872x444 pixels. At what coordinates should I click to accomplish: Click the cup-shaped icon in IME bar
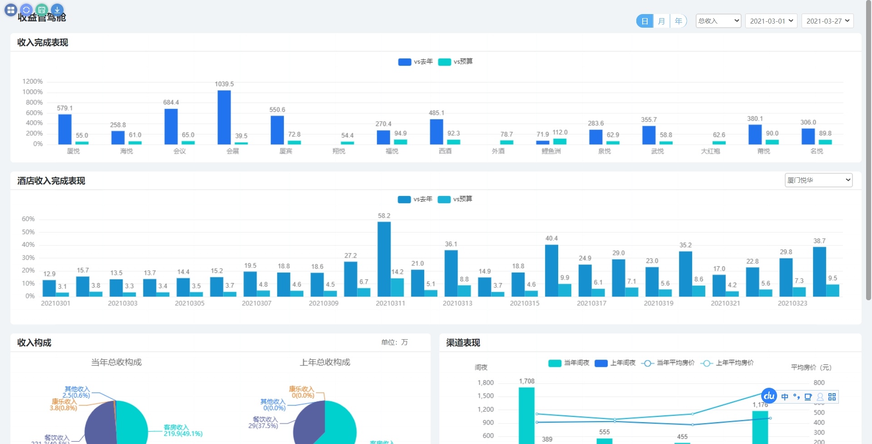808,397
